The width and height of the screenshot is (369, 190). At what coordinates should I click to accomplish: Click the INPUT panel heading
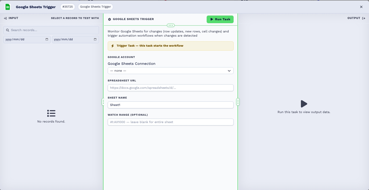(13, 18)
